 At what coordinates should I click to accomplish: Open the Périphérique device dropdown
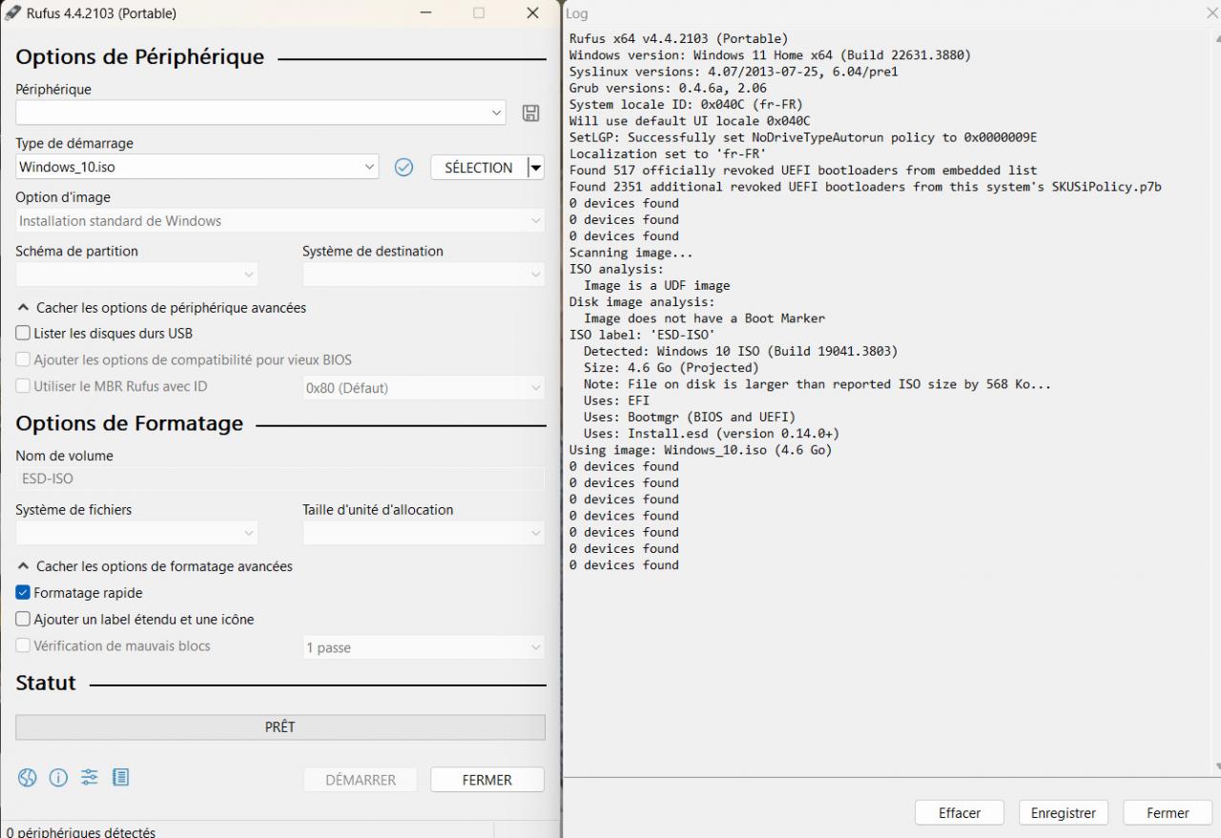pyautogui.click(x=260, y=112)
